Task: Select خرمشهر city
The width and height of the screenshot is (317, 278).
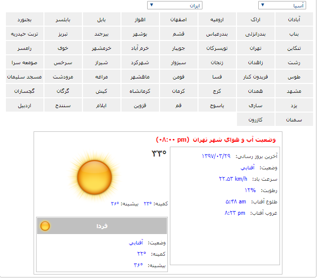Action: (102, 48)
